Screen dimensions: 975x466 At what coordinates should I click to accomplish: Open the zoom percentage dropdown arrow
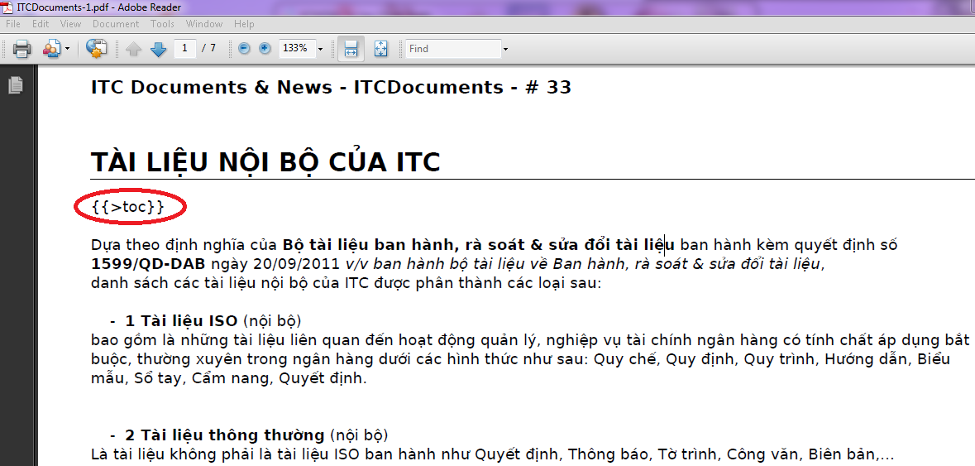(x=320, y=49)
